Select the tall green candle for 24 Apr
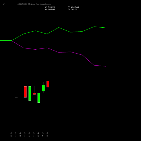The height and width of the screenshot is (141, 141). click(x=30, y=93)
